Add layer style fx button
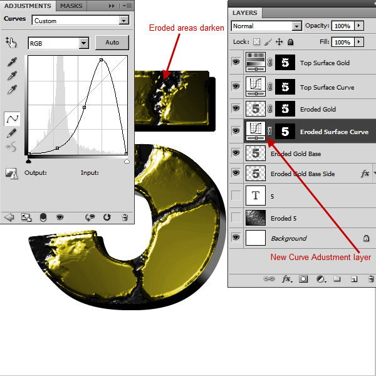This screenshot has height=376, width=376. [287, 279]
